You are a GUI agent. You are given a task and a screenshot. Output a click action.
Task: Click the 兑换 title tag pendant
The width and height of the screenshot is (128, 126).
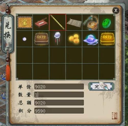[8, 34]
